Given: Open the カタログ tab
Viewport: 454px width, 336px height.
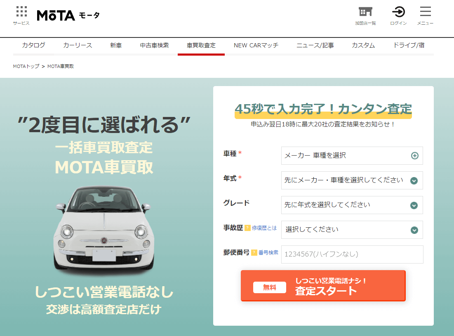Looking at the screenshot, I should [33, 45].
